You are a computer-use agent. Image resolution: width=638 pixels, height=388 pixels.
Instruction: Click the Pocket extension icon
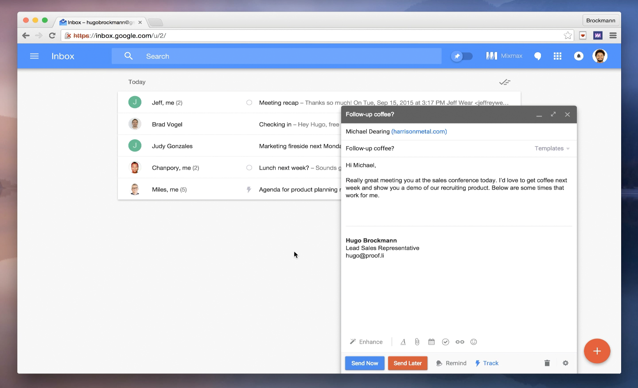point(583,35)
